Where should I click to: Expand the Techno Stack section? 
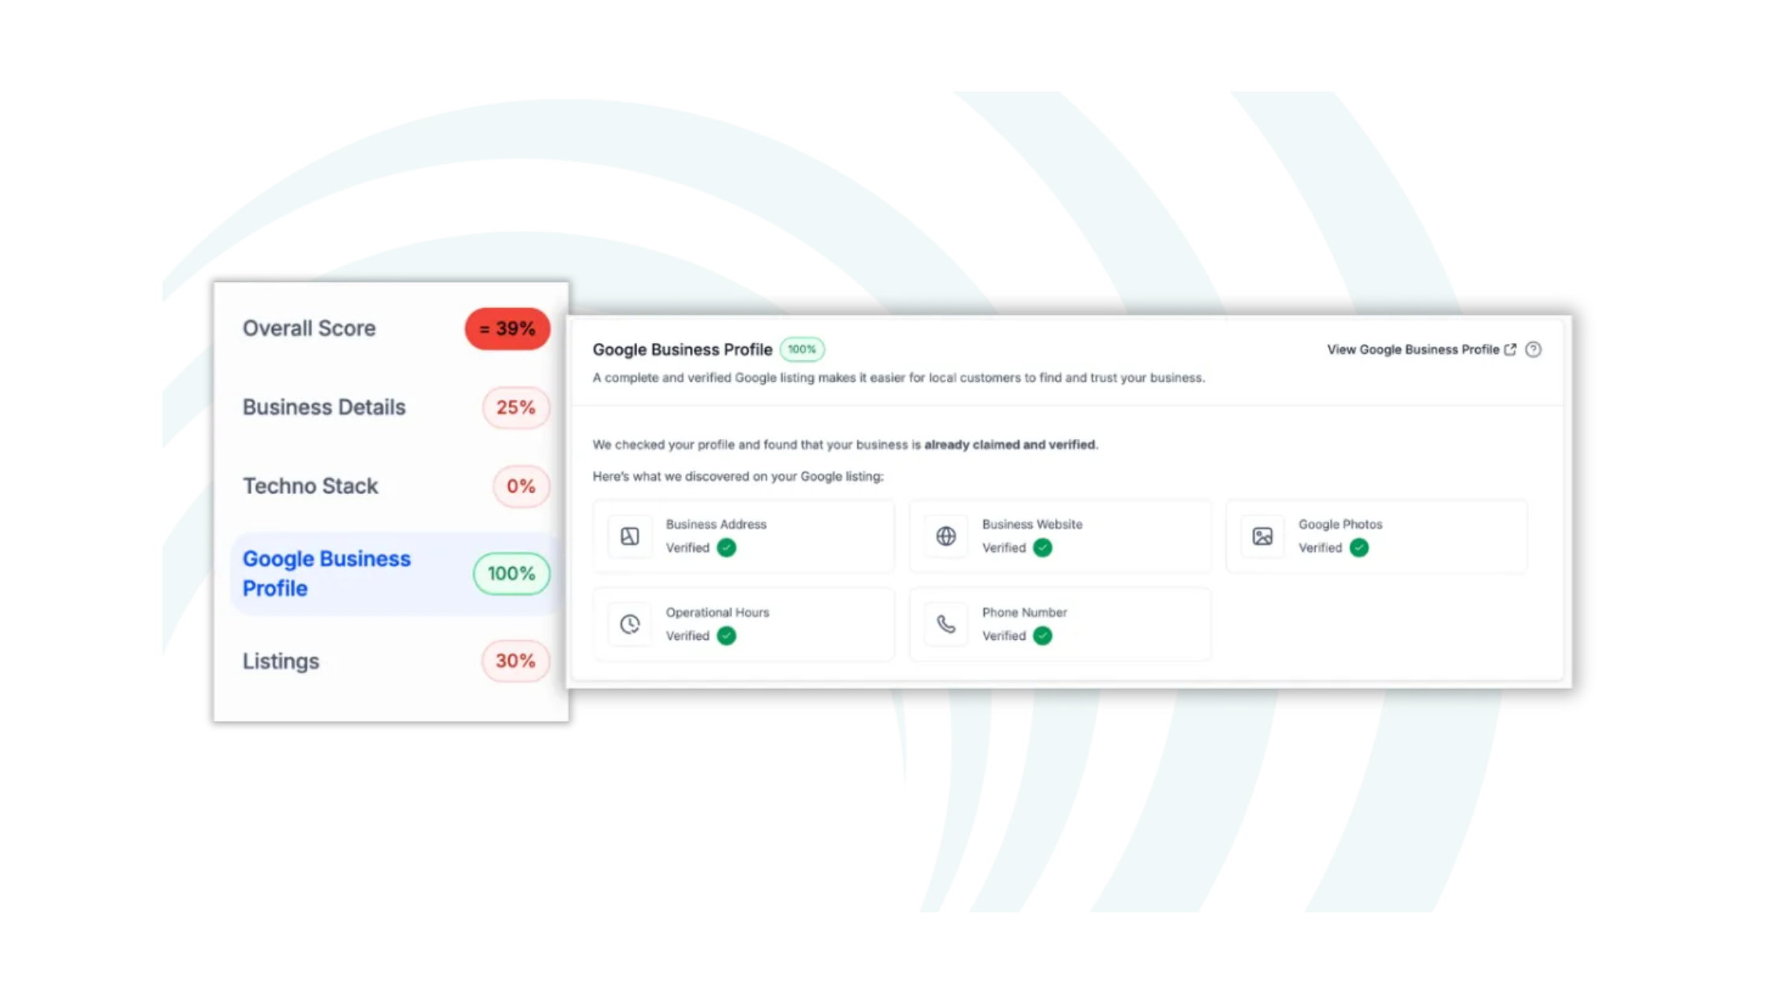tap(310, 486)
